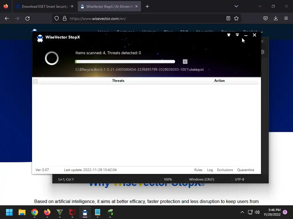Open the green frog taskbar app
The width and height of the screenshot is (293, 219).
click(110, 212)
